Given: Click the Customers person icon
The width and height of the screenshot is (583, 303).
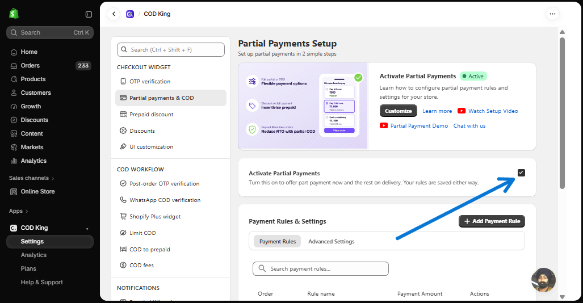Looking at the screenshot, I should [x=14, y=93].
